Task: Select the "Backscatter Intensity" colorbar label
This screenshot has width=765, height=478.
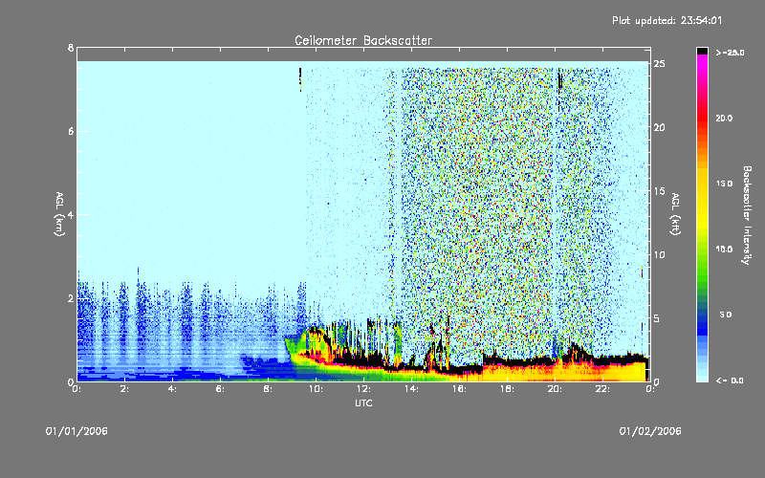Action: [x=747, y=215]
